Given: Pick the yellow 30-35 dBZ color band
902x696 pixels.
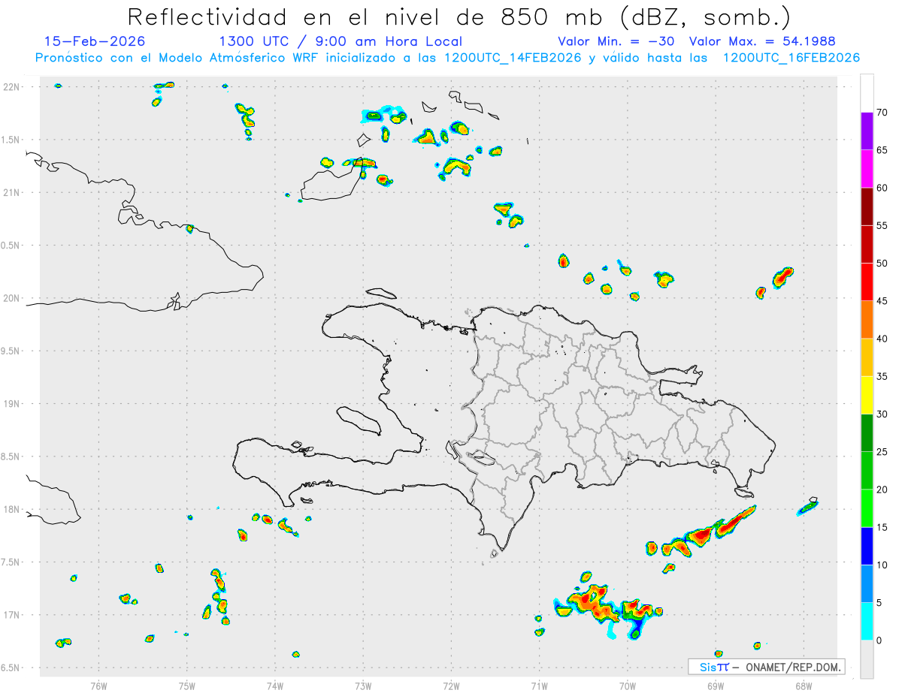Looking at the screenshot, I should (867, 395).
